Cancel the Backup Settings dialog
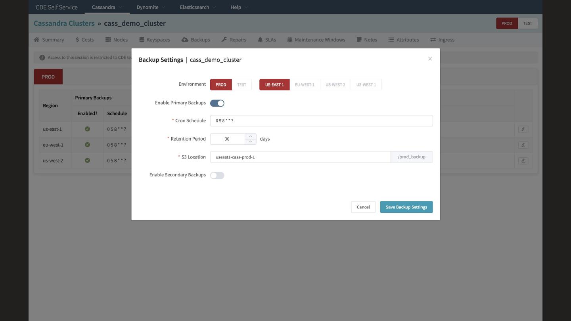 pyautogui.click(x=363, y=207)
